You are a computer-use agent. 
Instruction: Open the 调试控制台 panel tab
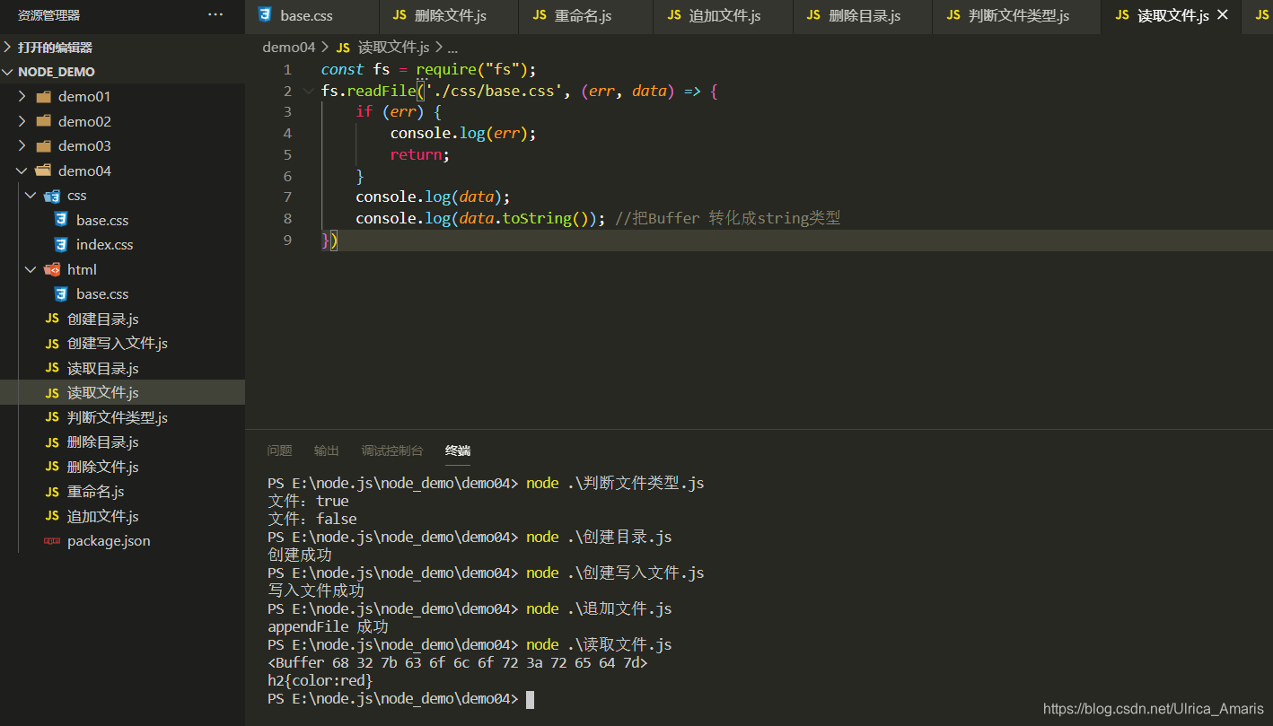[392, 450]
